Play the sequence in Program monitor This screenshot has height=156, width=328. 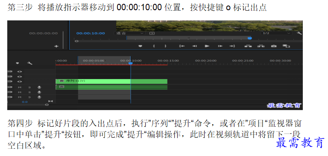coord(207,46)
